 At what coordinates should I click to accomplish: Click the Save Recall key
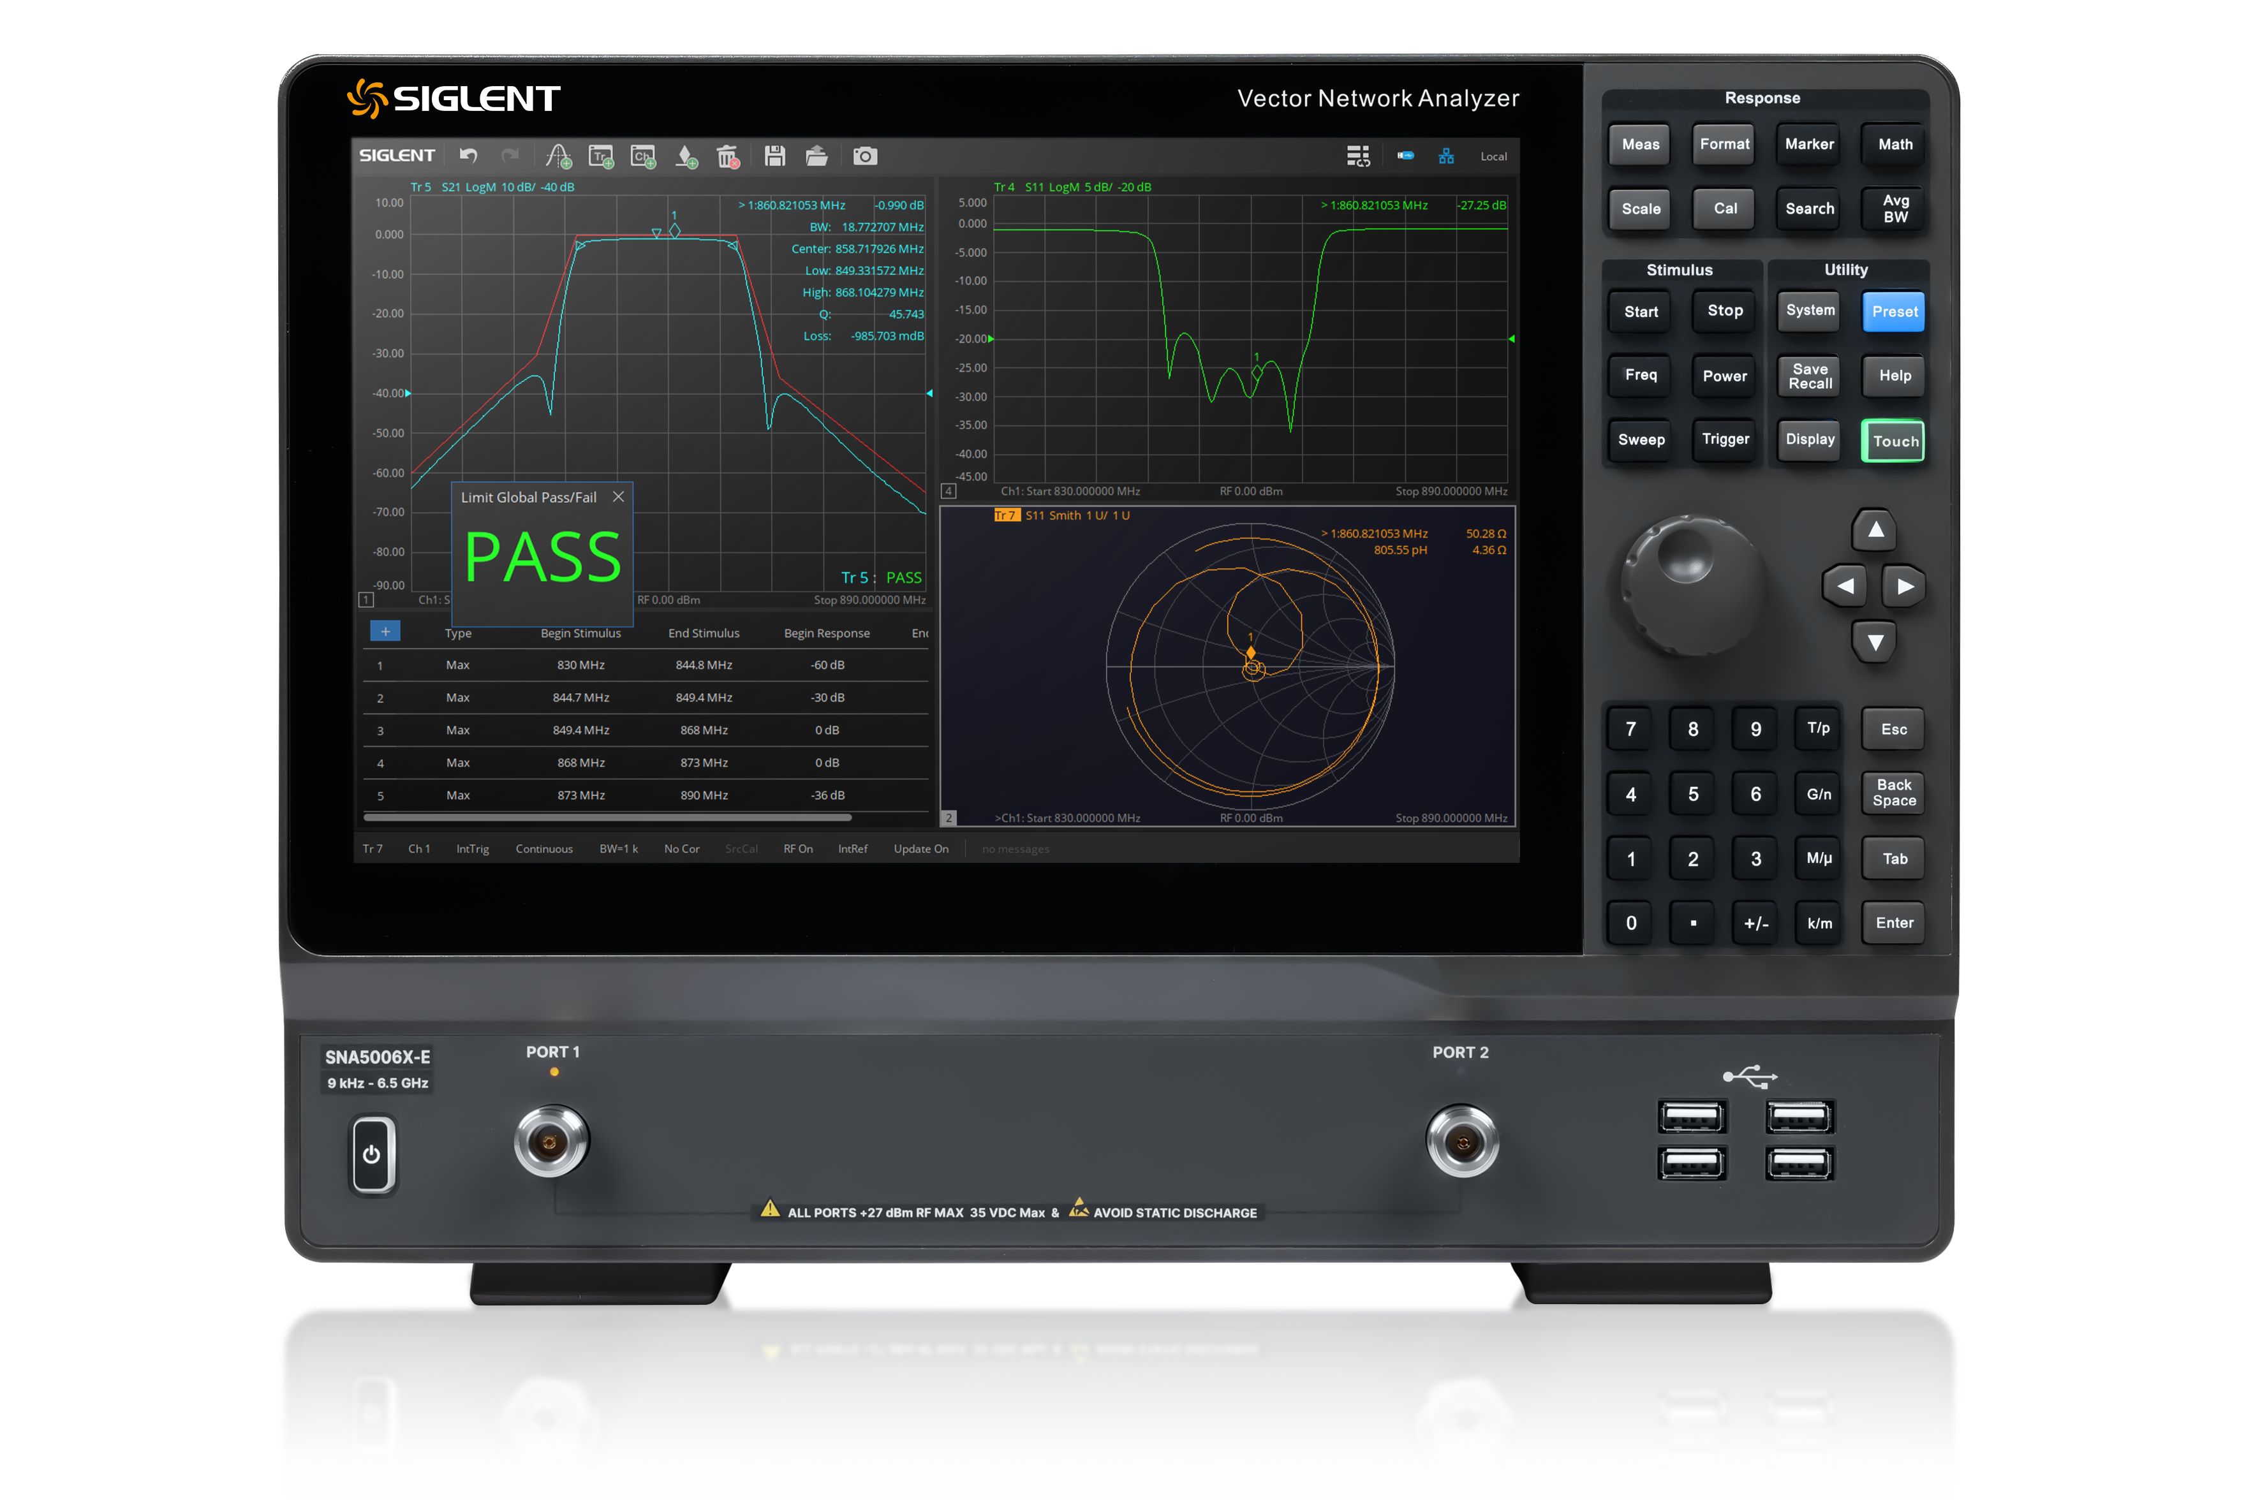click(1809, 376)
